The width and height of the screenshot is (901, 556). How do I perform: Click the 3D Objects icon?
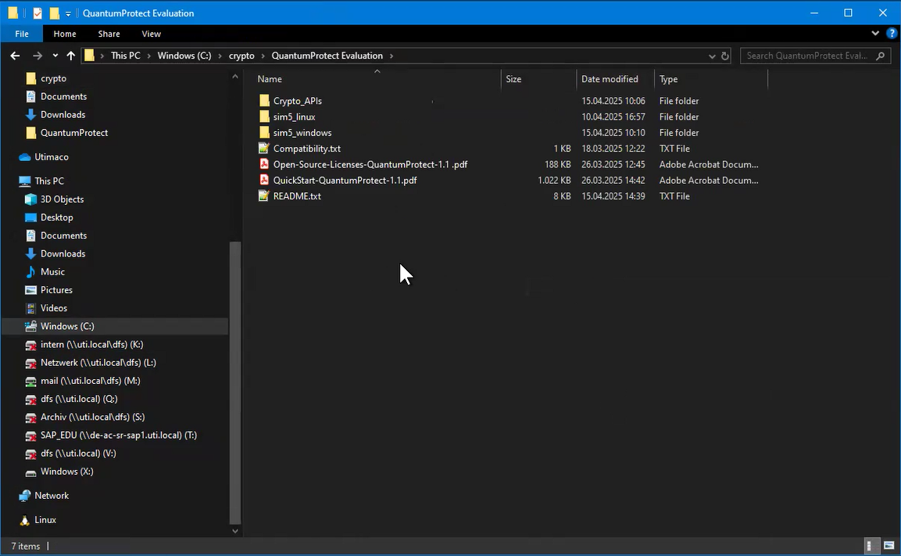(x=30, y=199)
